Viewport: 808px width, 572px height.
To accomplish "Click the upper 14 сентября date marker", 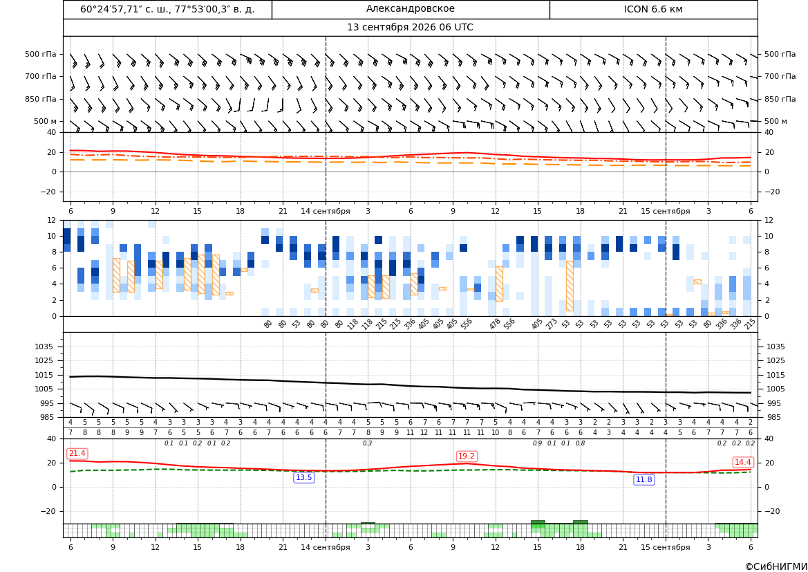I will (325, 211).
